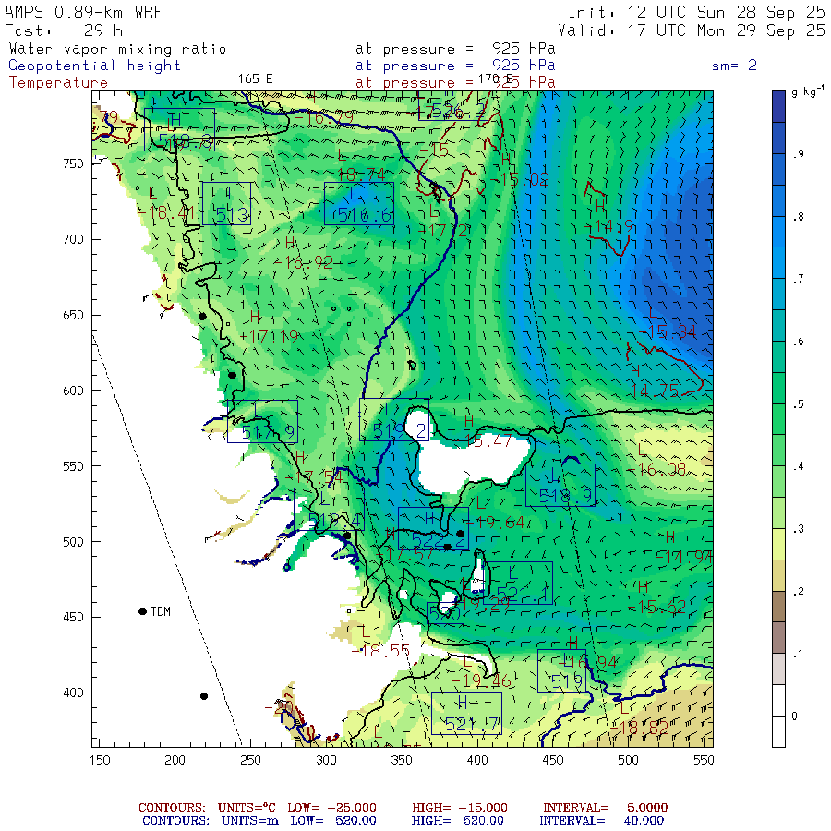This screenshot has width=831, height=831.
Task: Click the '-15.34' temperature low label
Action: (x=668, y=331)
